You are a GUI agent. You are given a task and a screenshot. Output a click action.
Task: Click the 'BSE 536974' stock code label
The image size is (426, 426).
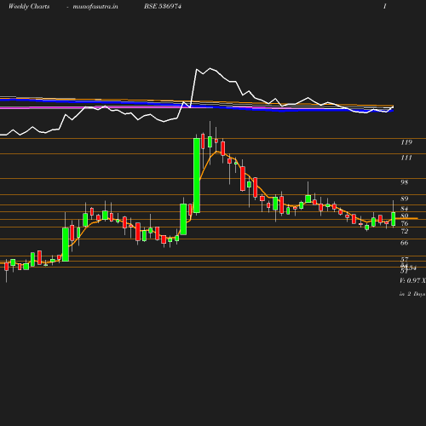[163, 6]
